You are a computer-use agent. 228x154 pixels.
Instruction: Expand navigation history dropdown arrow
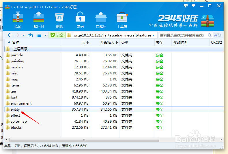[24, 35]
